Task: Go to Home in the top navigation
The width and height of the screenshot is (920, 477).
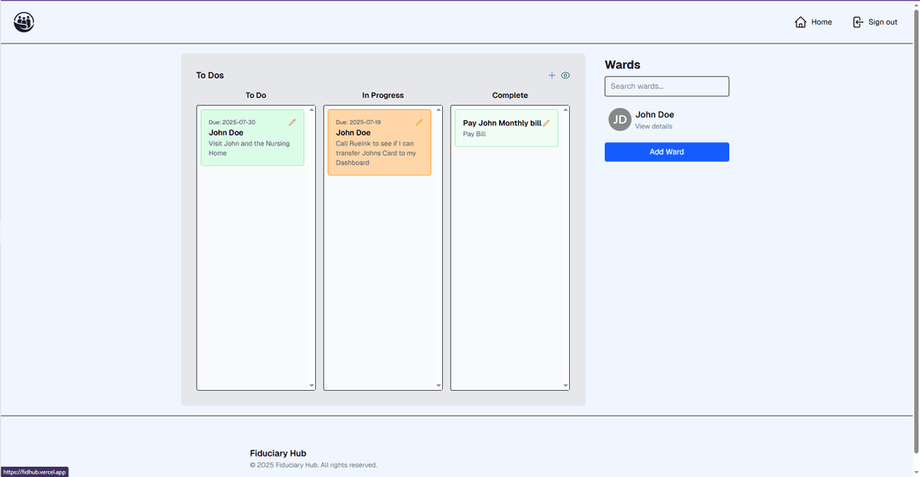Action: tap(813, 22)
